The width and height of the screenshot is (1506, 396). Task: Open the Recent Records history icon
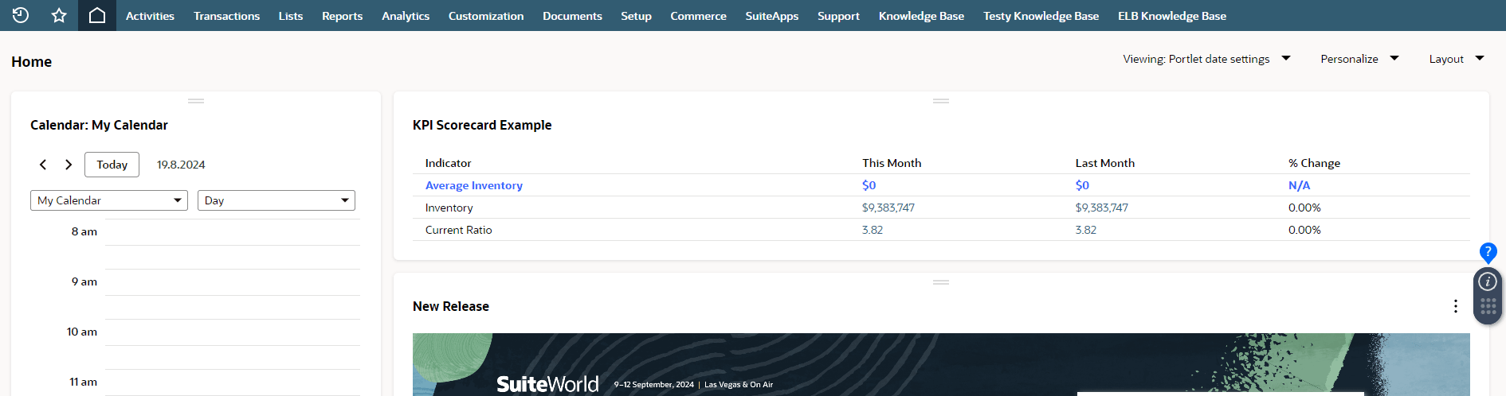click(x=21, y=15)
